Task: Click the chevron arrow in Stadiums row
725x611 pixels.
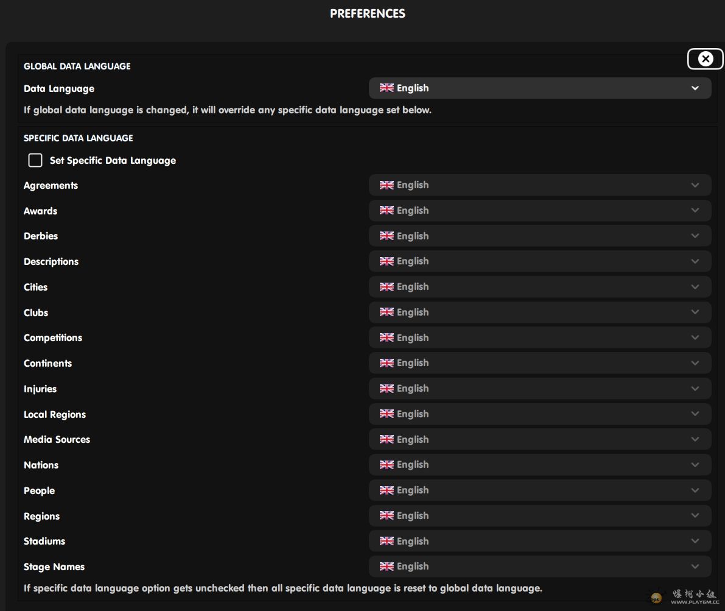Action: 695,541
